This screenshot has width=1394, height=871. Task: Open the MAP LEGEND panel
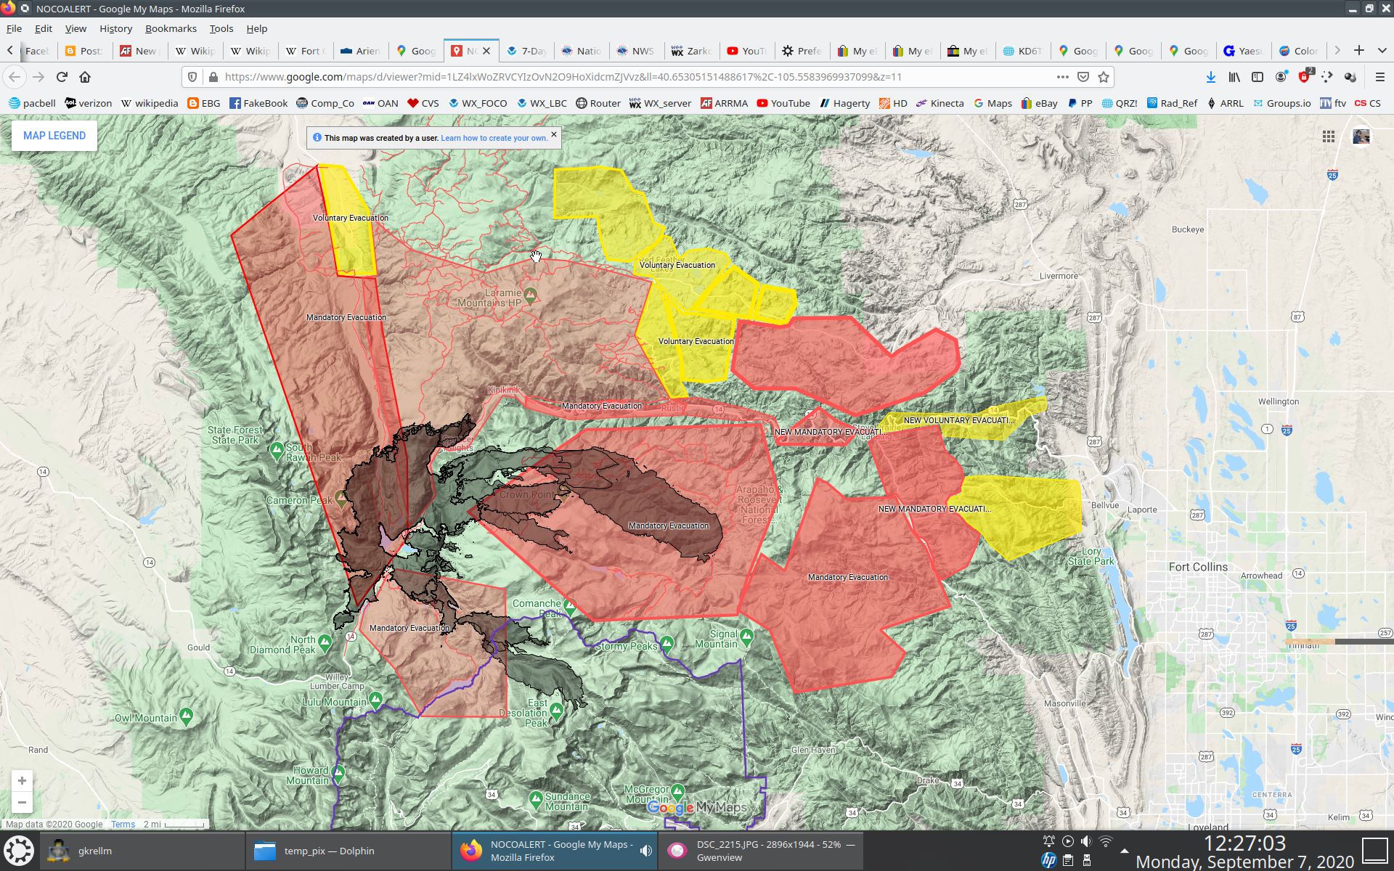[54, 135]
